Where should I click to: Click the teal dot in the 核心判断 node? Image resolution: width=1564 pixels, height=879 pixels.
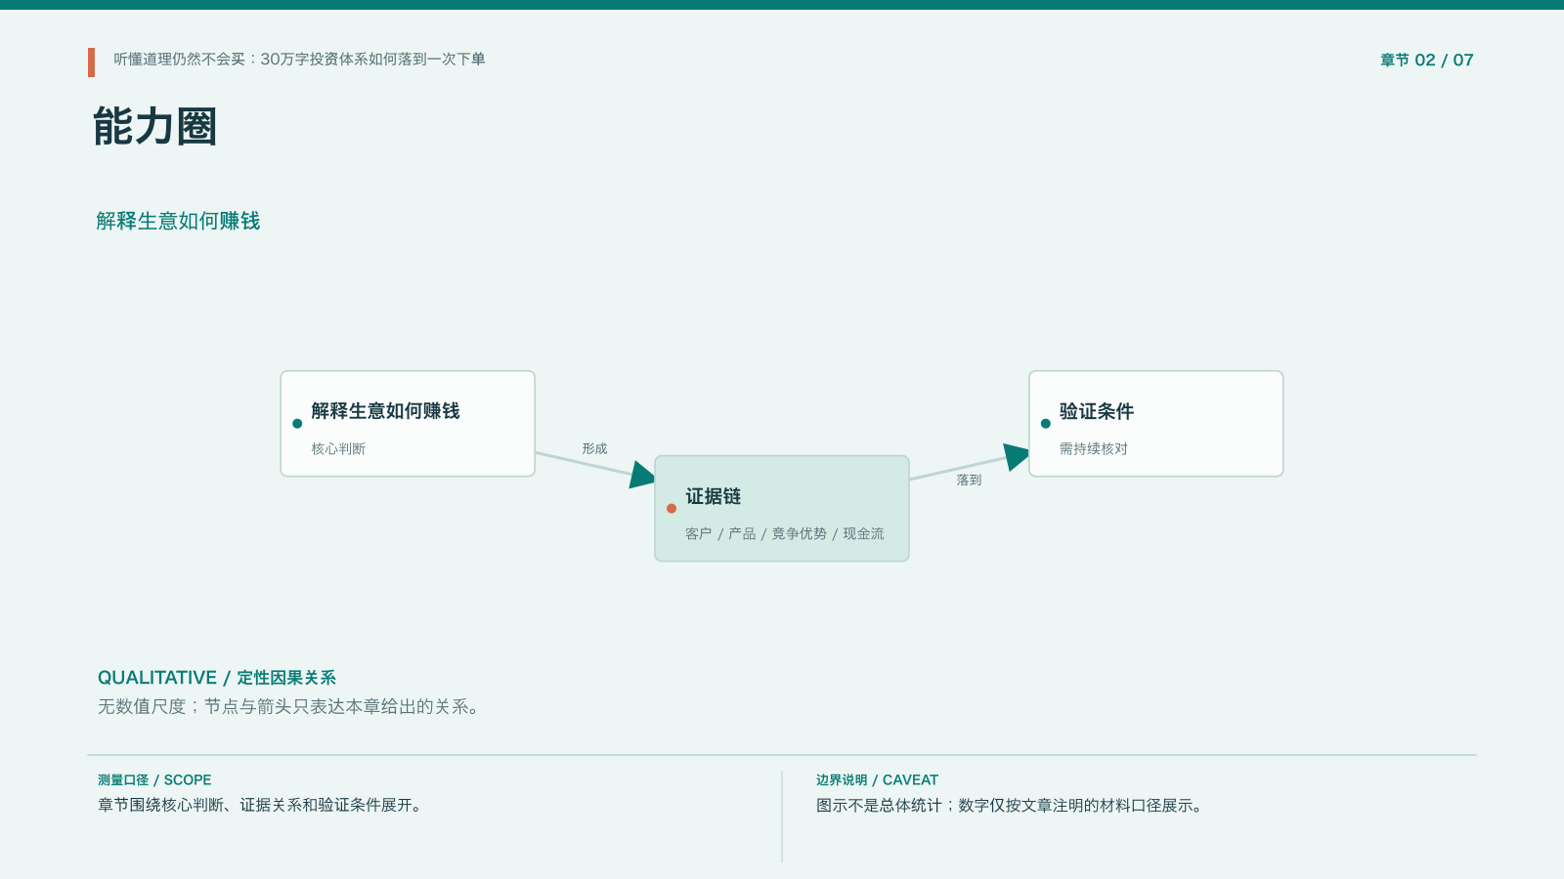point(297,424)
